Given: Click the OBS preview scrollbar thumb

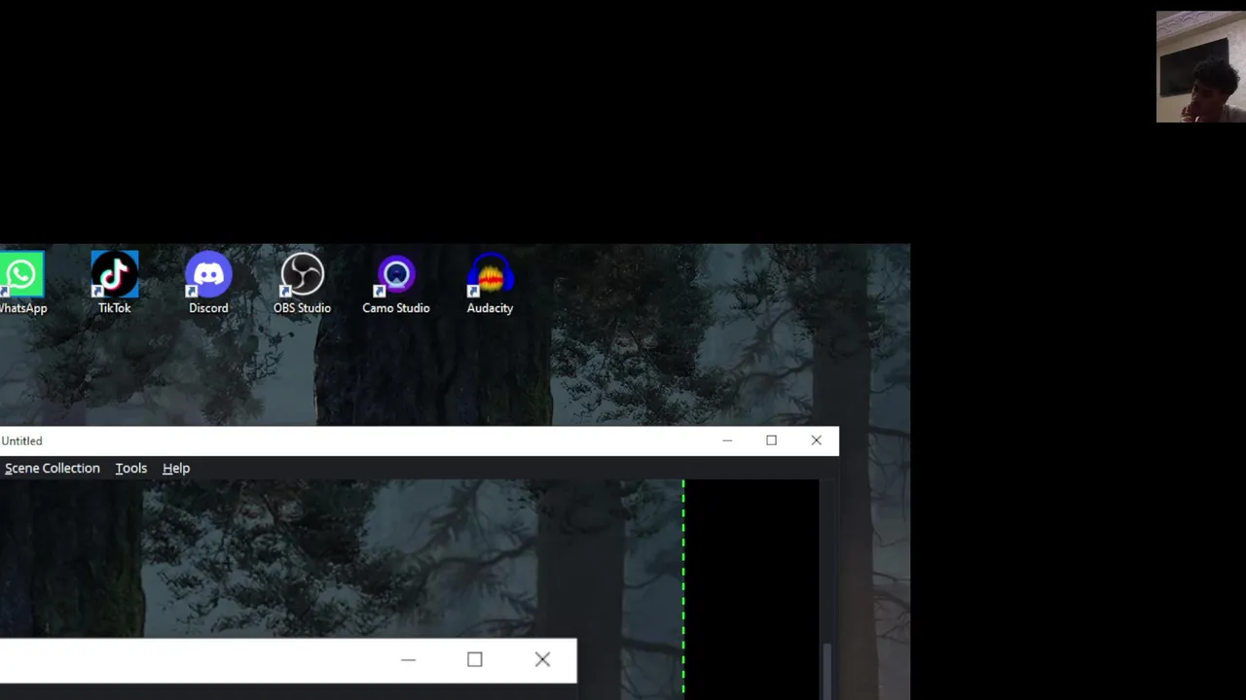Looking at the screenshot, I should (828, 672).
